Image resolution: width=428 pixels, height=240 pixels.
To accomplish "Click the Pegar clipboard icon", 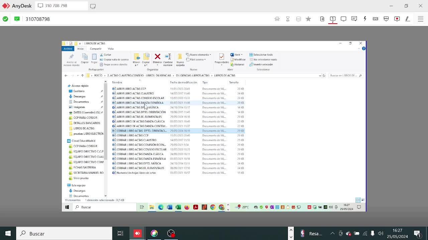I will 94,57.
